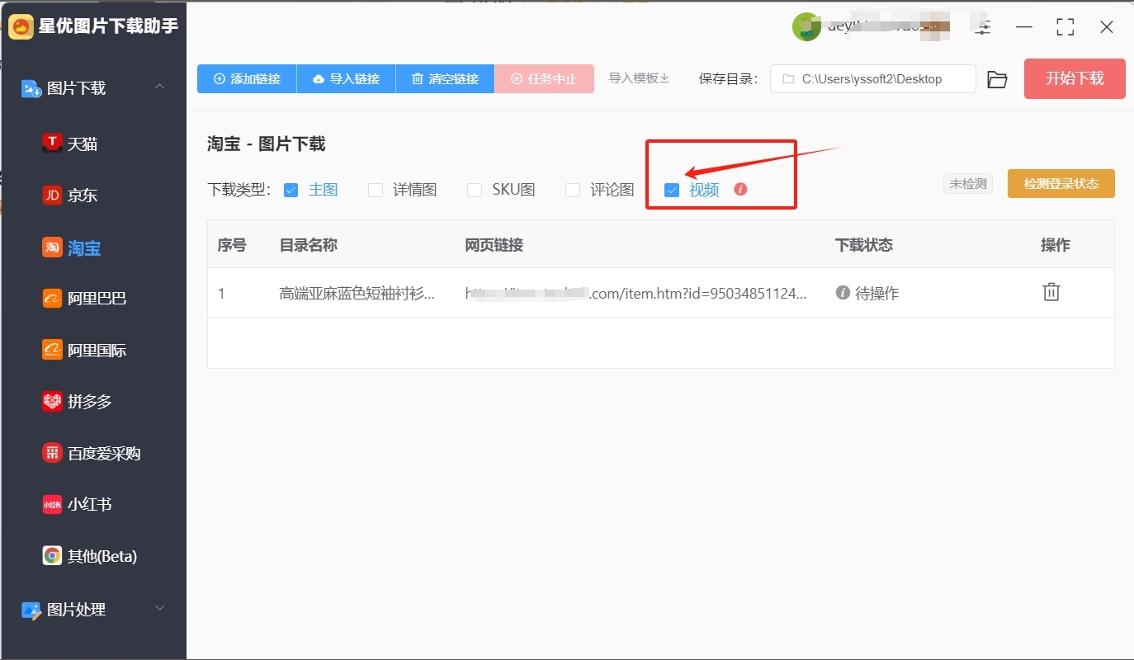
Task: Open the settings sliders icon in title bar
Action: [983, 27]
